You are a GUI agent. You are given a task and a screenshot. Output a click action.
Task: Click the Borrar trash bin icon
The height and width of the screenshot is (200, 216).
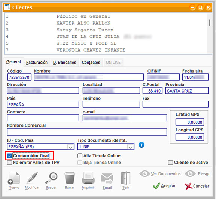[70, 178]
